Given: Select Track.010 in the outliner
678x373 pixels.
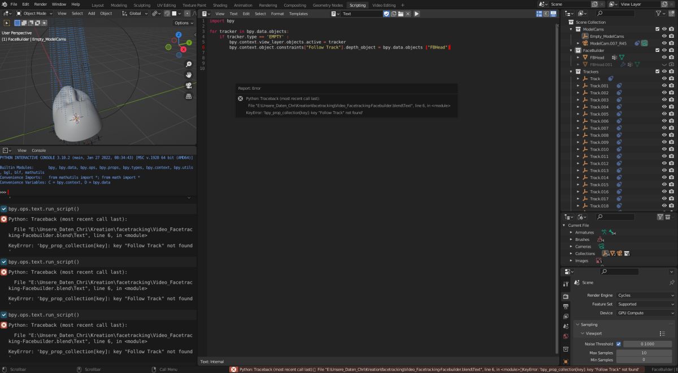Looking at the screenshot, I should [599, 149].
